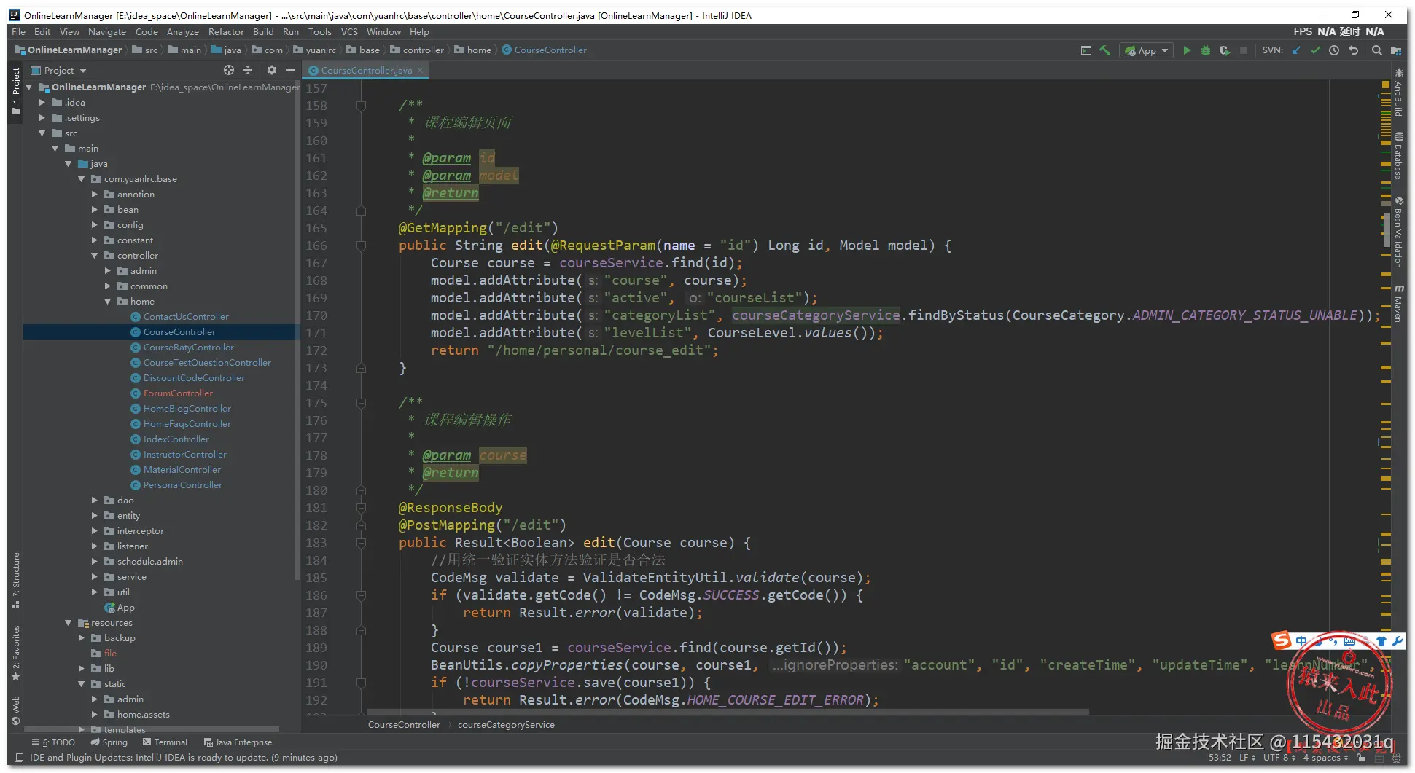Click courseCategoryService in bottom breadcrumb

pos(506,725)
